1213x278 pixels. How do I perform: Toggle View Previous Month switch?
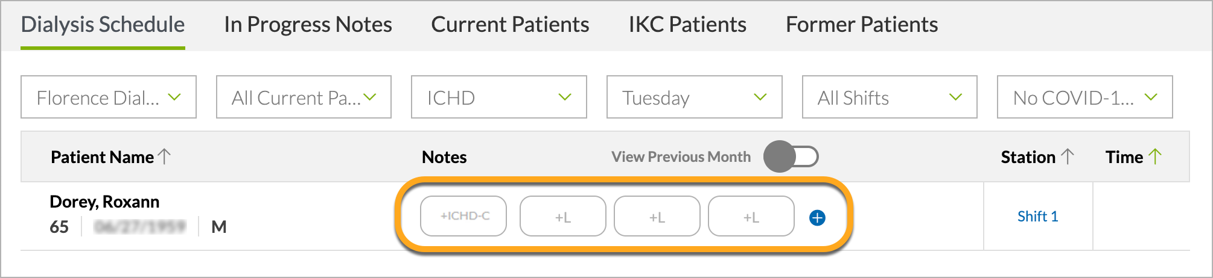791,156
